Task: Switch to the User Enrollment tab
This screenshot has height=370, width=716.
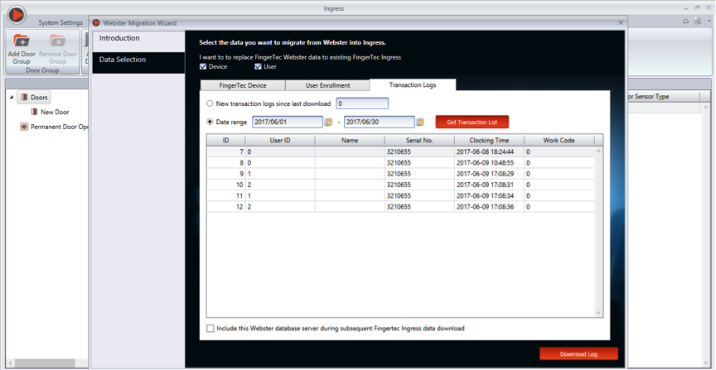Action: tap(327, 85)
